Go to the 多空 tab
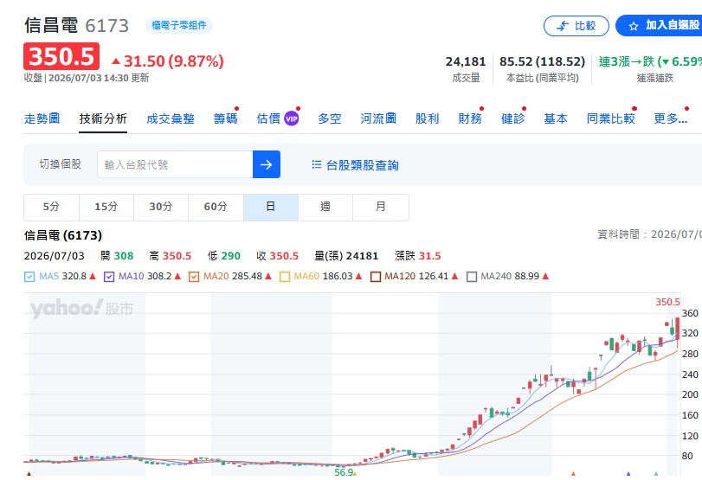 point(330,118)
